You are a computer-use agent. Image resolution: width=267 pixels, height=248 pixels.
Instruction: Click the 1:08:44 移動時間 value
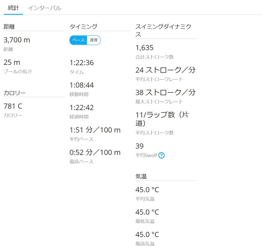point(82,85)
